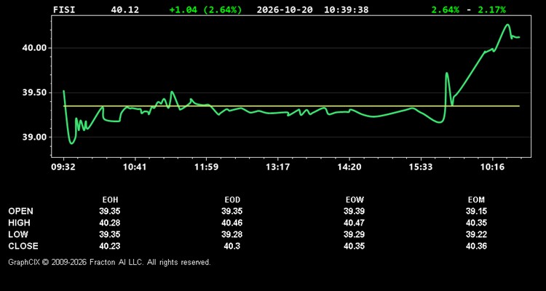Click the CLOSE row label
546x291 pixels.
[x=23, y=246]
